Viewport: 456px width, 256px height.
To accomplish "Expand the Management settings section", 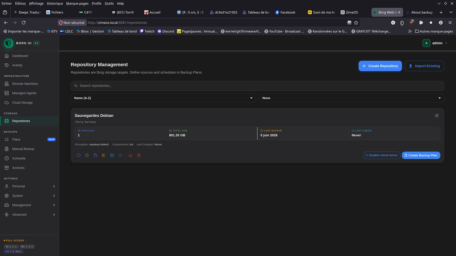I will pyautogui.click(x=29, y=205).
